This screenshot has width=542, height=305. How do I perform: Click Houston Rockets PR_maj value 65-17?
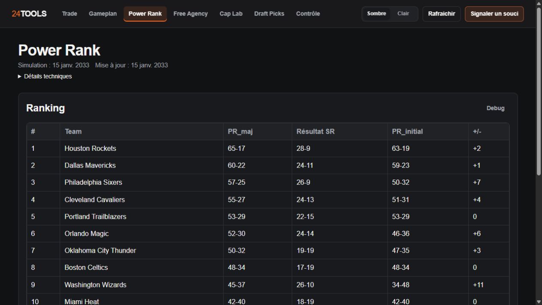(x=237, y=149)
